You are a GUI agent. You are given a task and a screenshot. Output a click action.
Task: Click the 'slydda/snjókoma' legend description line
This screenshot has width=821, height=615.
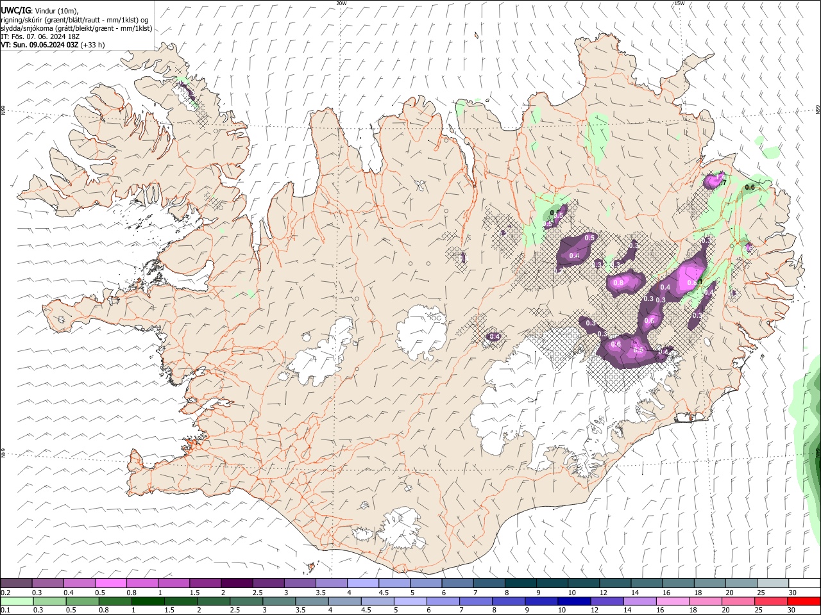tap(76, 28)
